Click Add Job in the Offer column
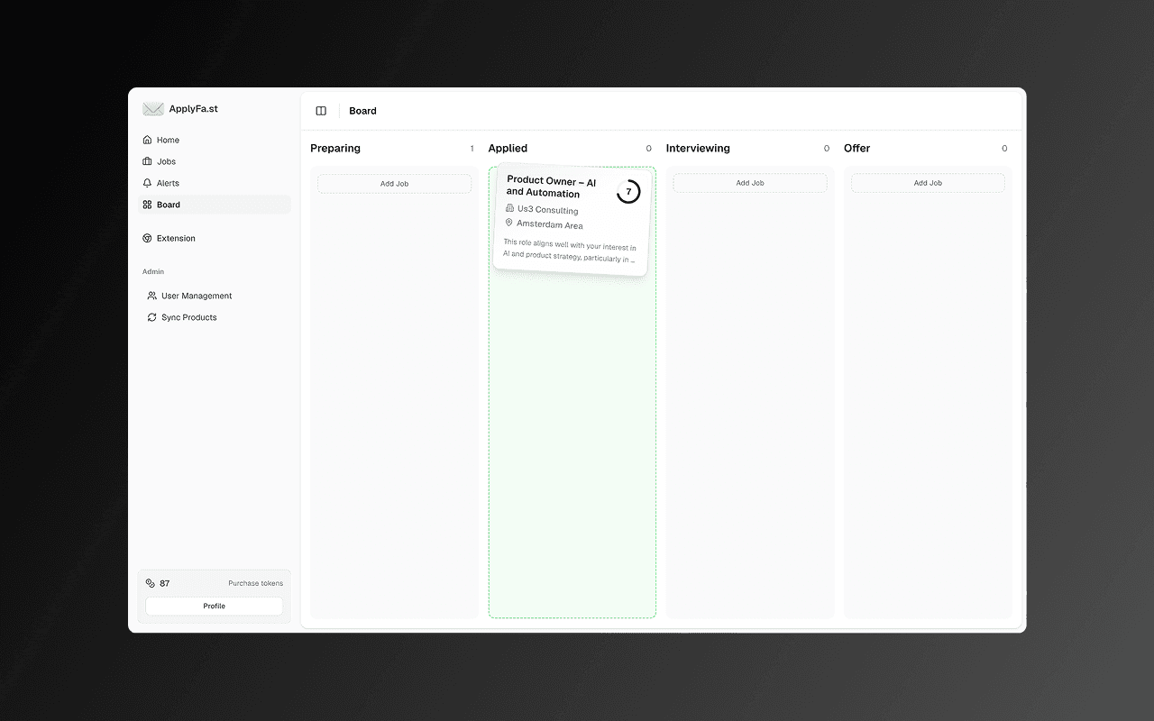The image size is (1154, 721). pyautogui.click(x=928, y=182)
